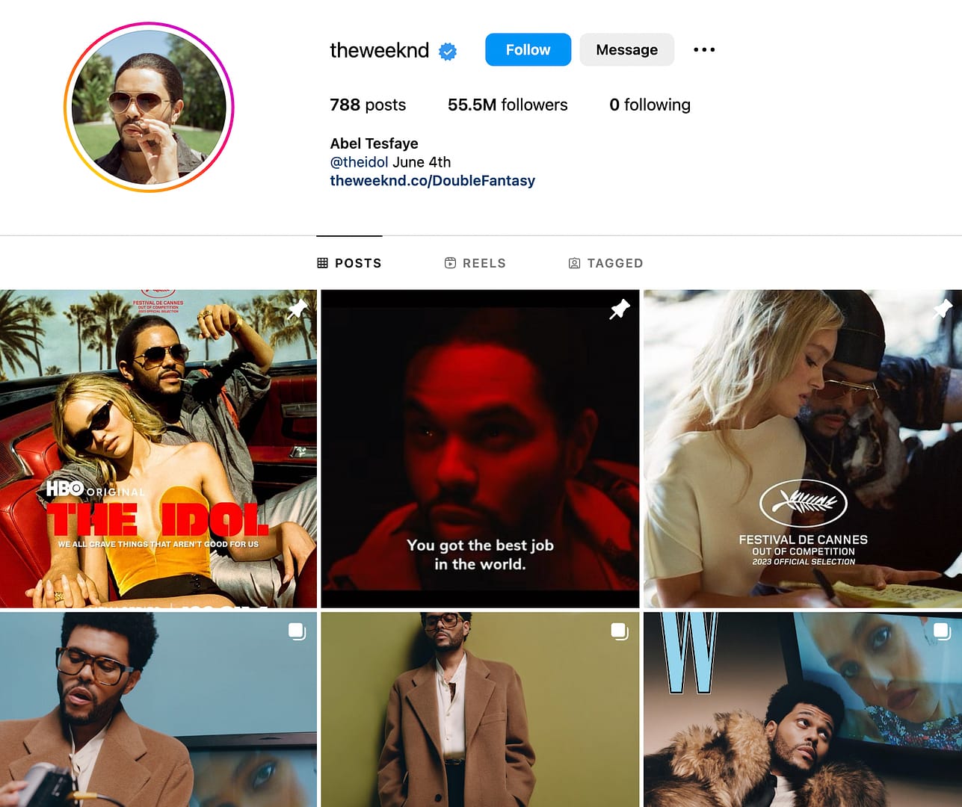Click the pin icon on the red-lit video post
The height and width of the screenshot is (807, 962).
click(619, 309)
